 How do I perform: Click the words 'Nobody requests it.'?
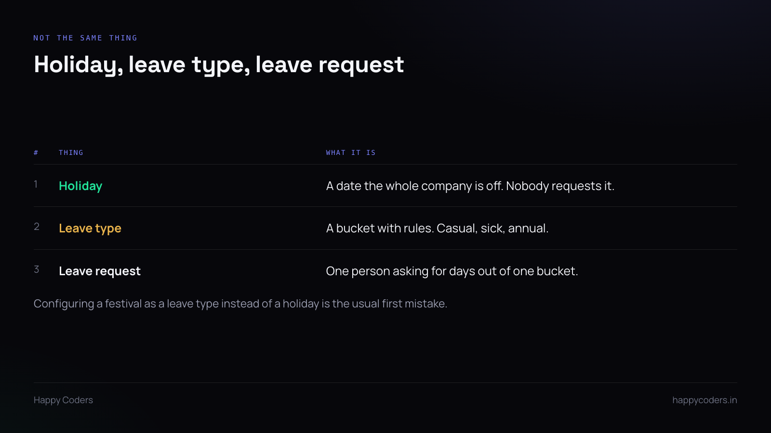560,186
